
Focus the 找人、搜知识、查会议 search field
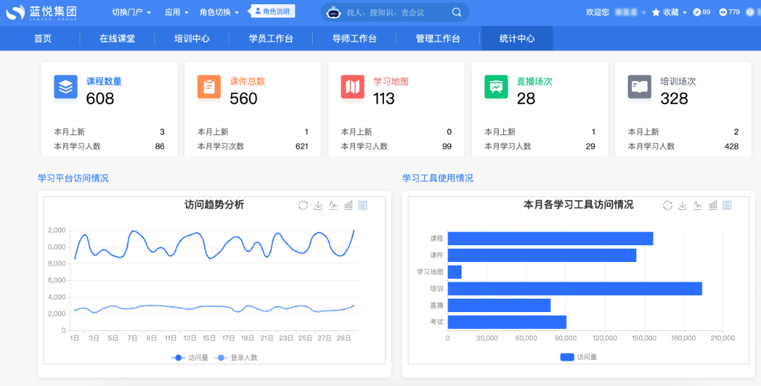click(395, 13)
